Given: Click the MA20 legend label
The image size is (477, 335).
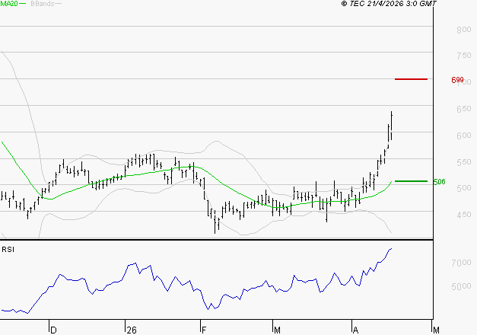Looking at the screenshot, I should click(x=9, y=4).
